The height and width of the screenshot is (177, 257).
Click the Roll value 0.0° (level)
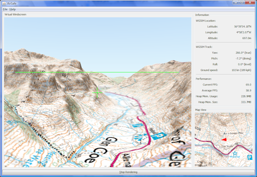pyautogui.click(x=245, y=64)
